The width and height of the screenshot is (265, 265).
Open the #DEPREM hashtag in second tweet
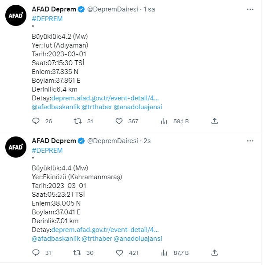point(47,150)
